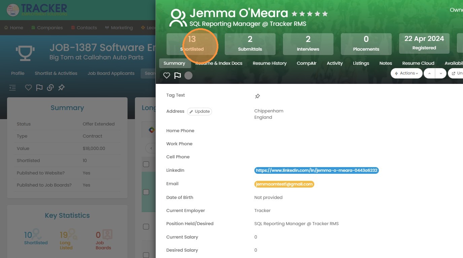Open the CompAir tab
This screenshot has height=258, width=463.
[x=307, y=63]
